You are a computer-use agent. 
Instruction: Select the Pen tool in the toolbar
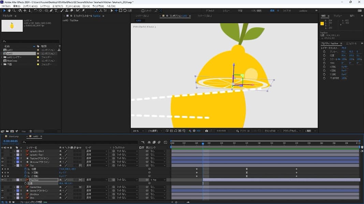point(51,11)
